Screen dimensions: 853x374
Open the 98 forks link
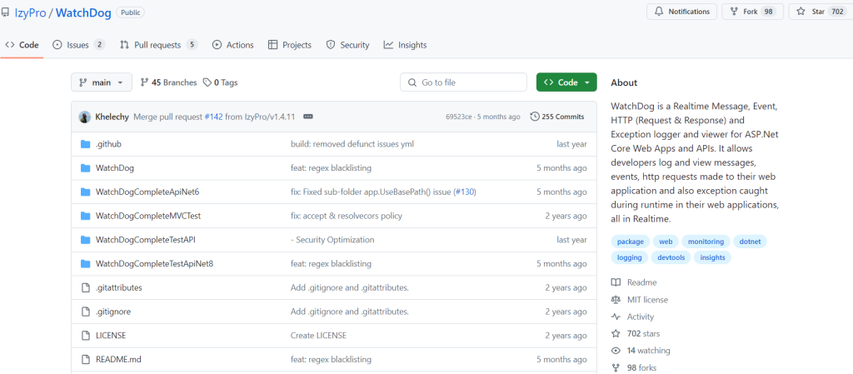(x=642, y=368)
